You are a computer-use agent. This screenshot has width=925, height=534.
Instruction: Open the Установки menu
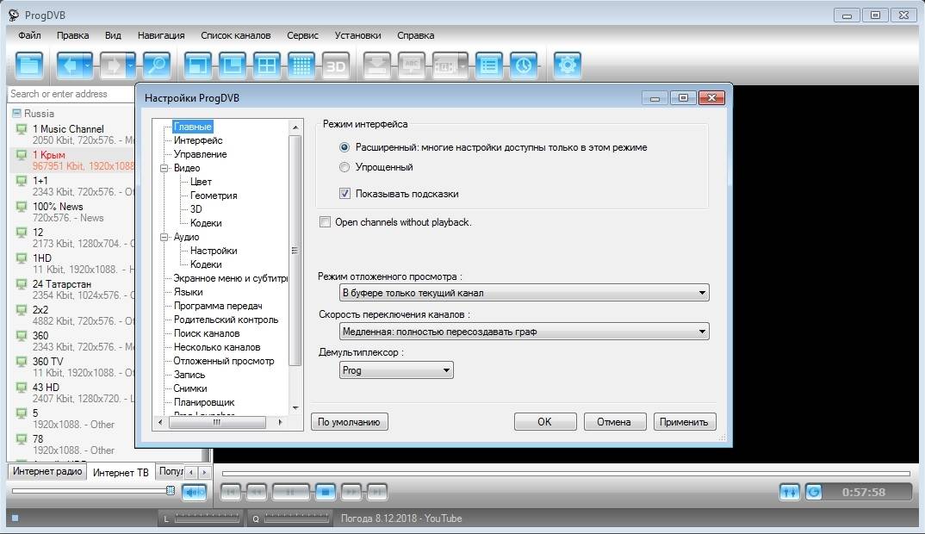[x=357, y=35]
